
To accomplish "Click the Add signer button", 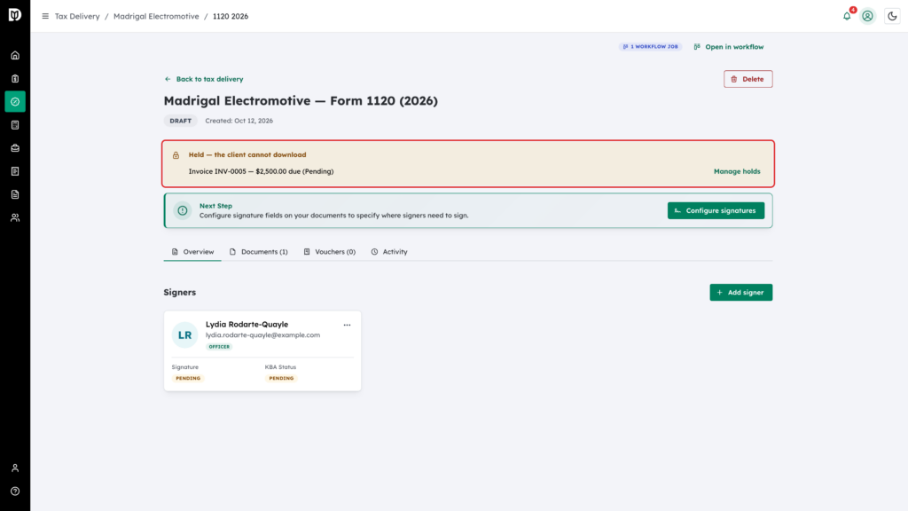I will (x=740, y=293).
